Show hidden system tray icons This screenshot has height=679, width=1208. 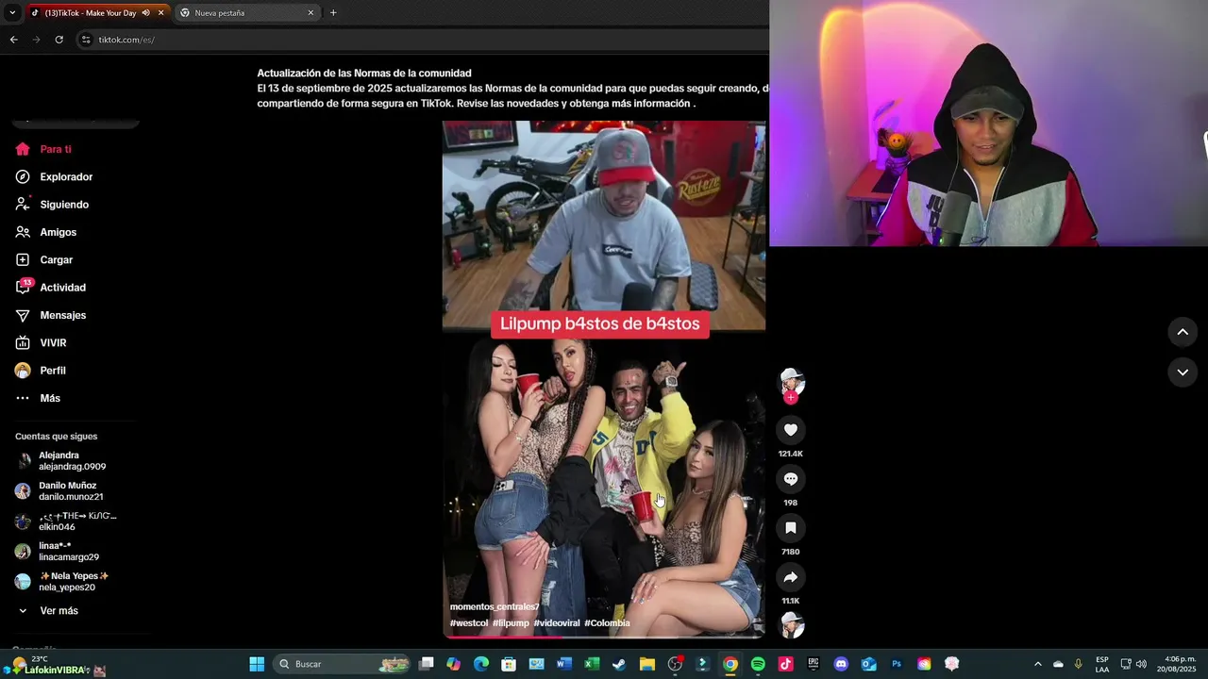[1038, 664]
